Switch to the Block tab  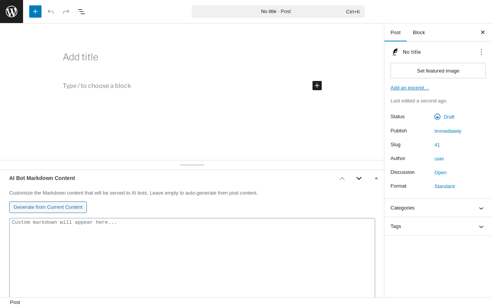(x=419, y=32)
